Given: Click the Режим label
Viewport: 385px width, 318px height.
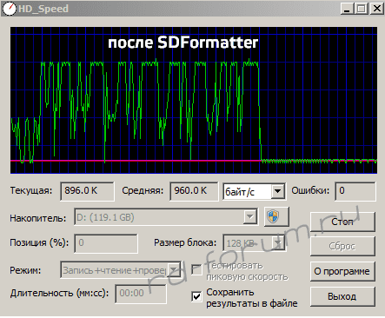Looking at the screenshot, I should pos(25,270).
